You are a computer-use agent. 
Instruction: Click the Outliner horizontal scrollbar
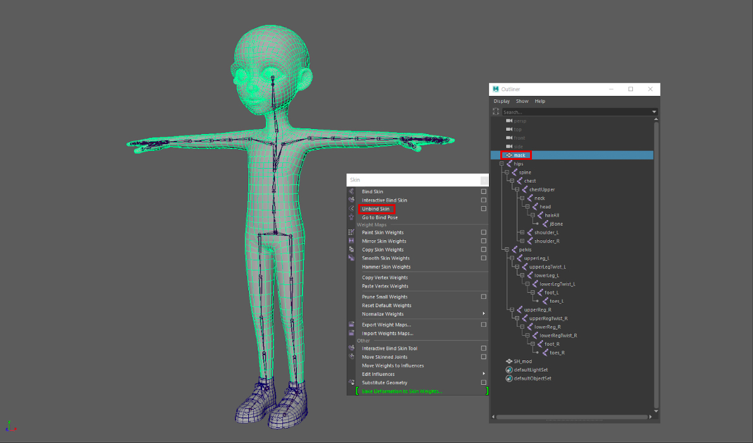pyautogui.click(x=572, y=417)
